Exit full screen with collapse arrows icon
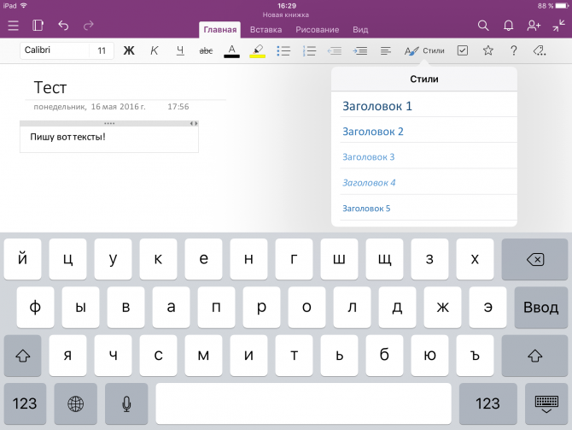This screenshot has width=572, height=430. [x=558, y=26]
